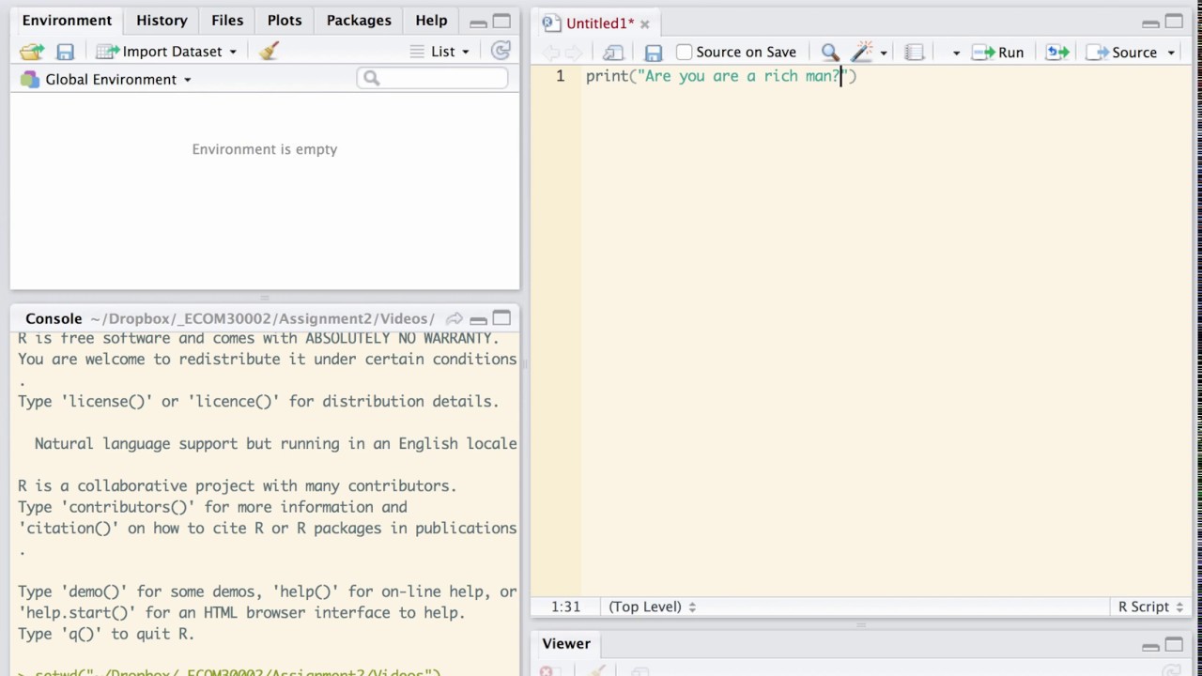Go forward to next source location arrow
Viewport: 1202px width, 676px height.
[574, 53]
